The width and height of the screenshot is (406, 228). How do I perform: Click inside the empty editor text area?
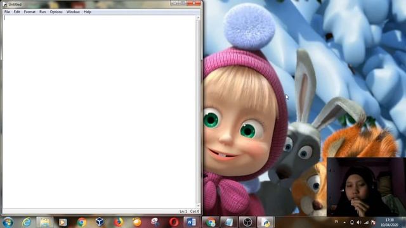coord(99,111)
